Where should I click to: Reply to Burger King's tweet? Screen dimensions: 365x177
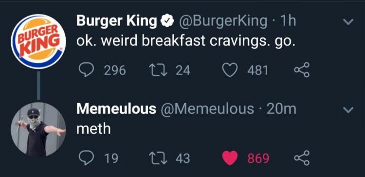point(86,70)
